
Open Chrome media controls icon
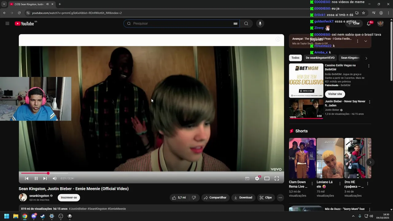click(374, 13)
